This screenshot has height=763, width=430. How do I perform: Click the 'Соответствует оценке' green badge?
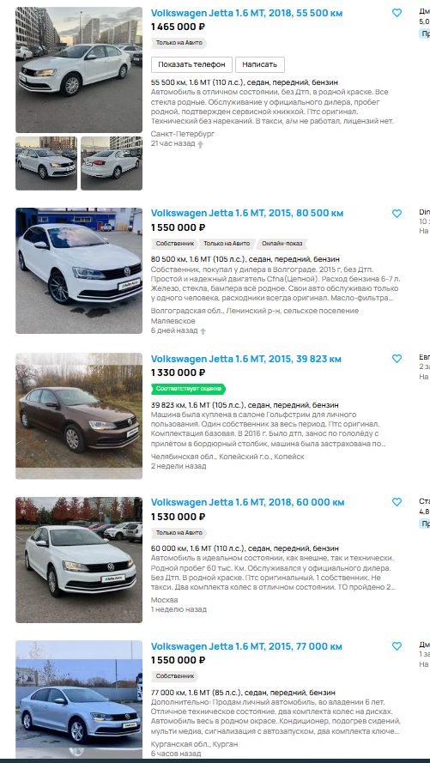pyautogui.click(x=189, y=389)
